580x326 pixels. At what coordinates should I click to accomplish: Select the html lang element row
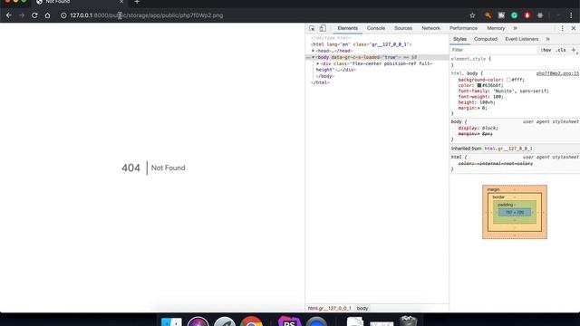pyautogui.click(x=362, y=44)
